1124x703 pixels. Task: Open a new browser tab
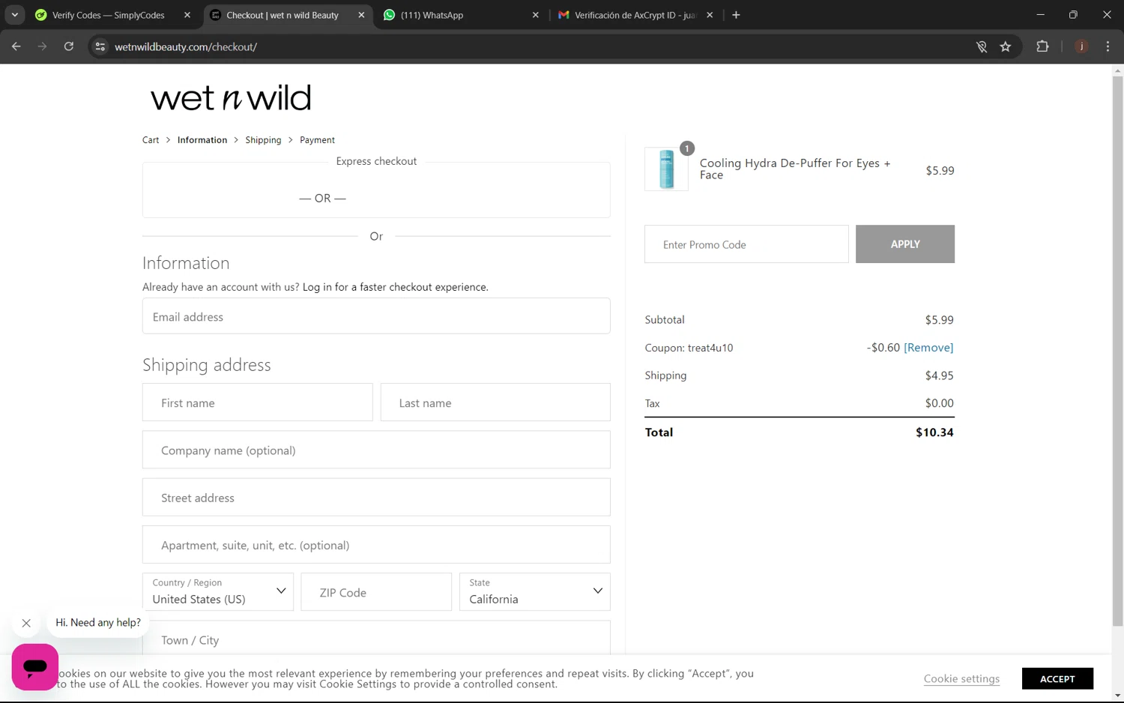pos(736,15)
